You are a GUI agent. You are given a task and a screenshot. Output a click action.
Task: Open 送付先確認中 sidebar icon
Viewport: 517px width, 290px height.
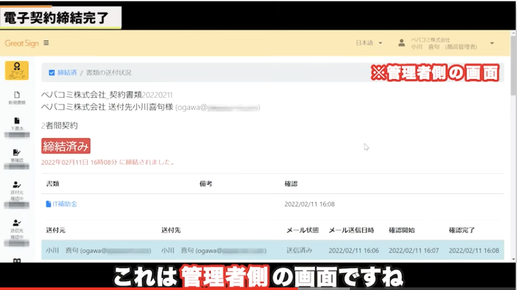click(x=16, y=226)
